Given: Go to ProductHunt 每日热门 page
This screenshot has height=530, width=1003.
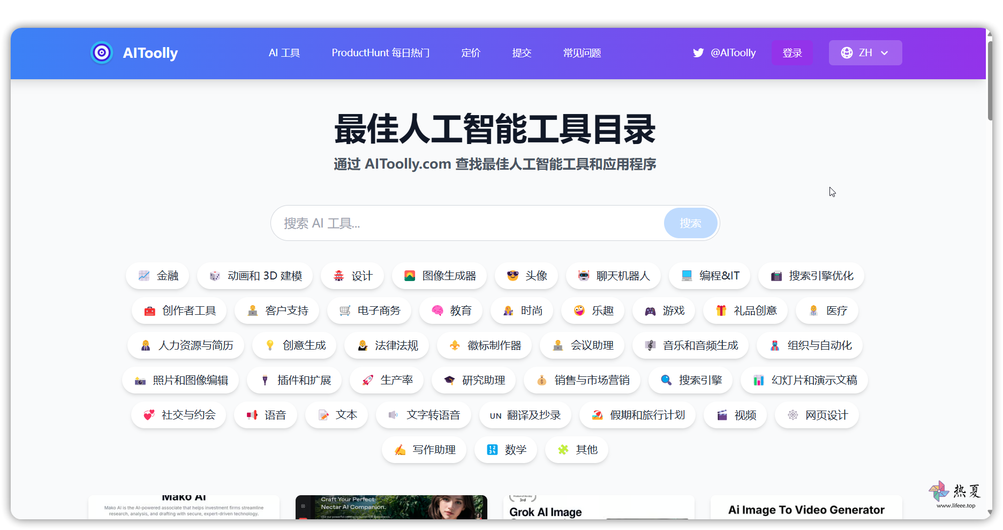Looking at the screenshot, I should coord(380,53).
